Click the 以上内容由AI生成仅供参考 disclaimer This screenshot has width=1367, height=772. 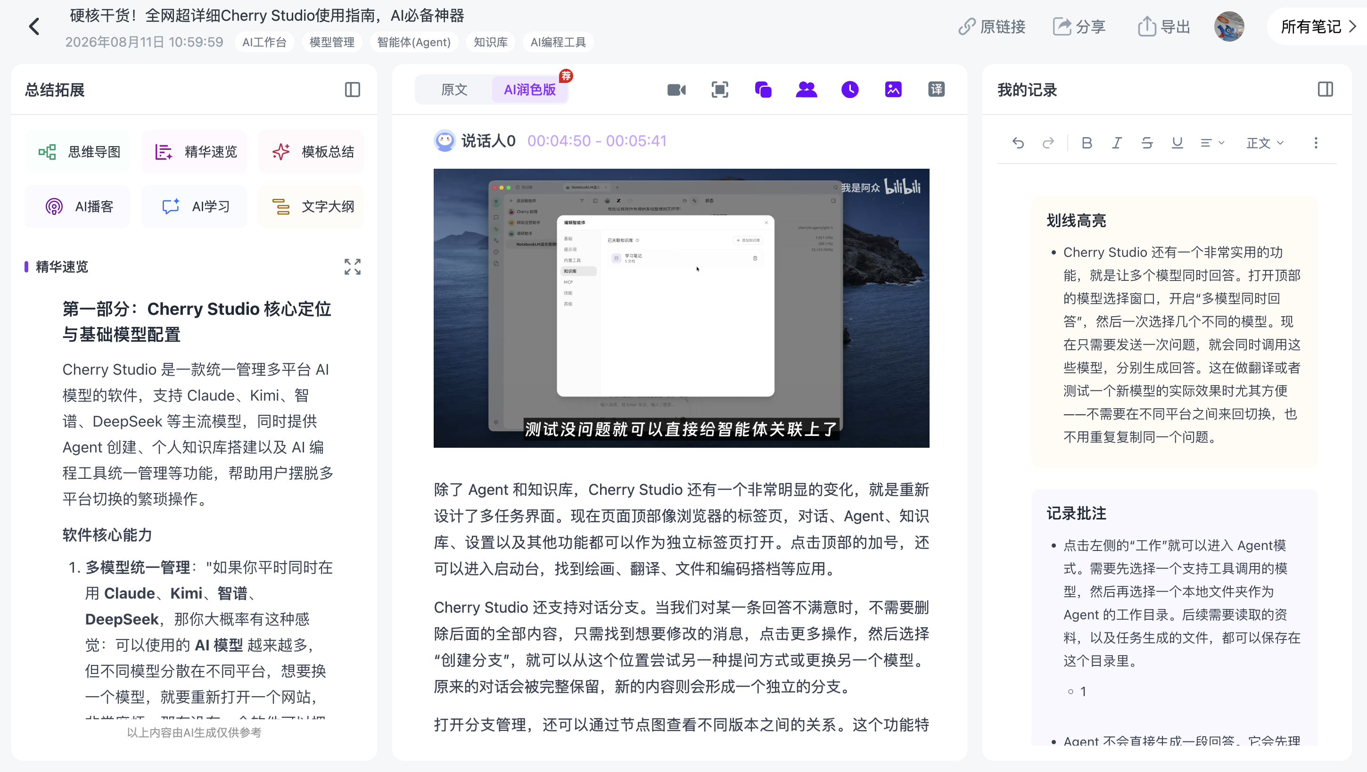pyautogui.click(x=194, y=733)
